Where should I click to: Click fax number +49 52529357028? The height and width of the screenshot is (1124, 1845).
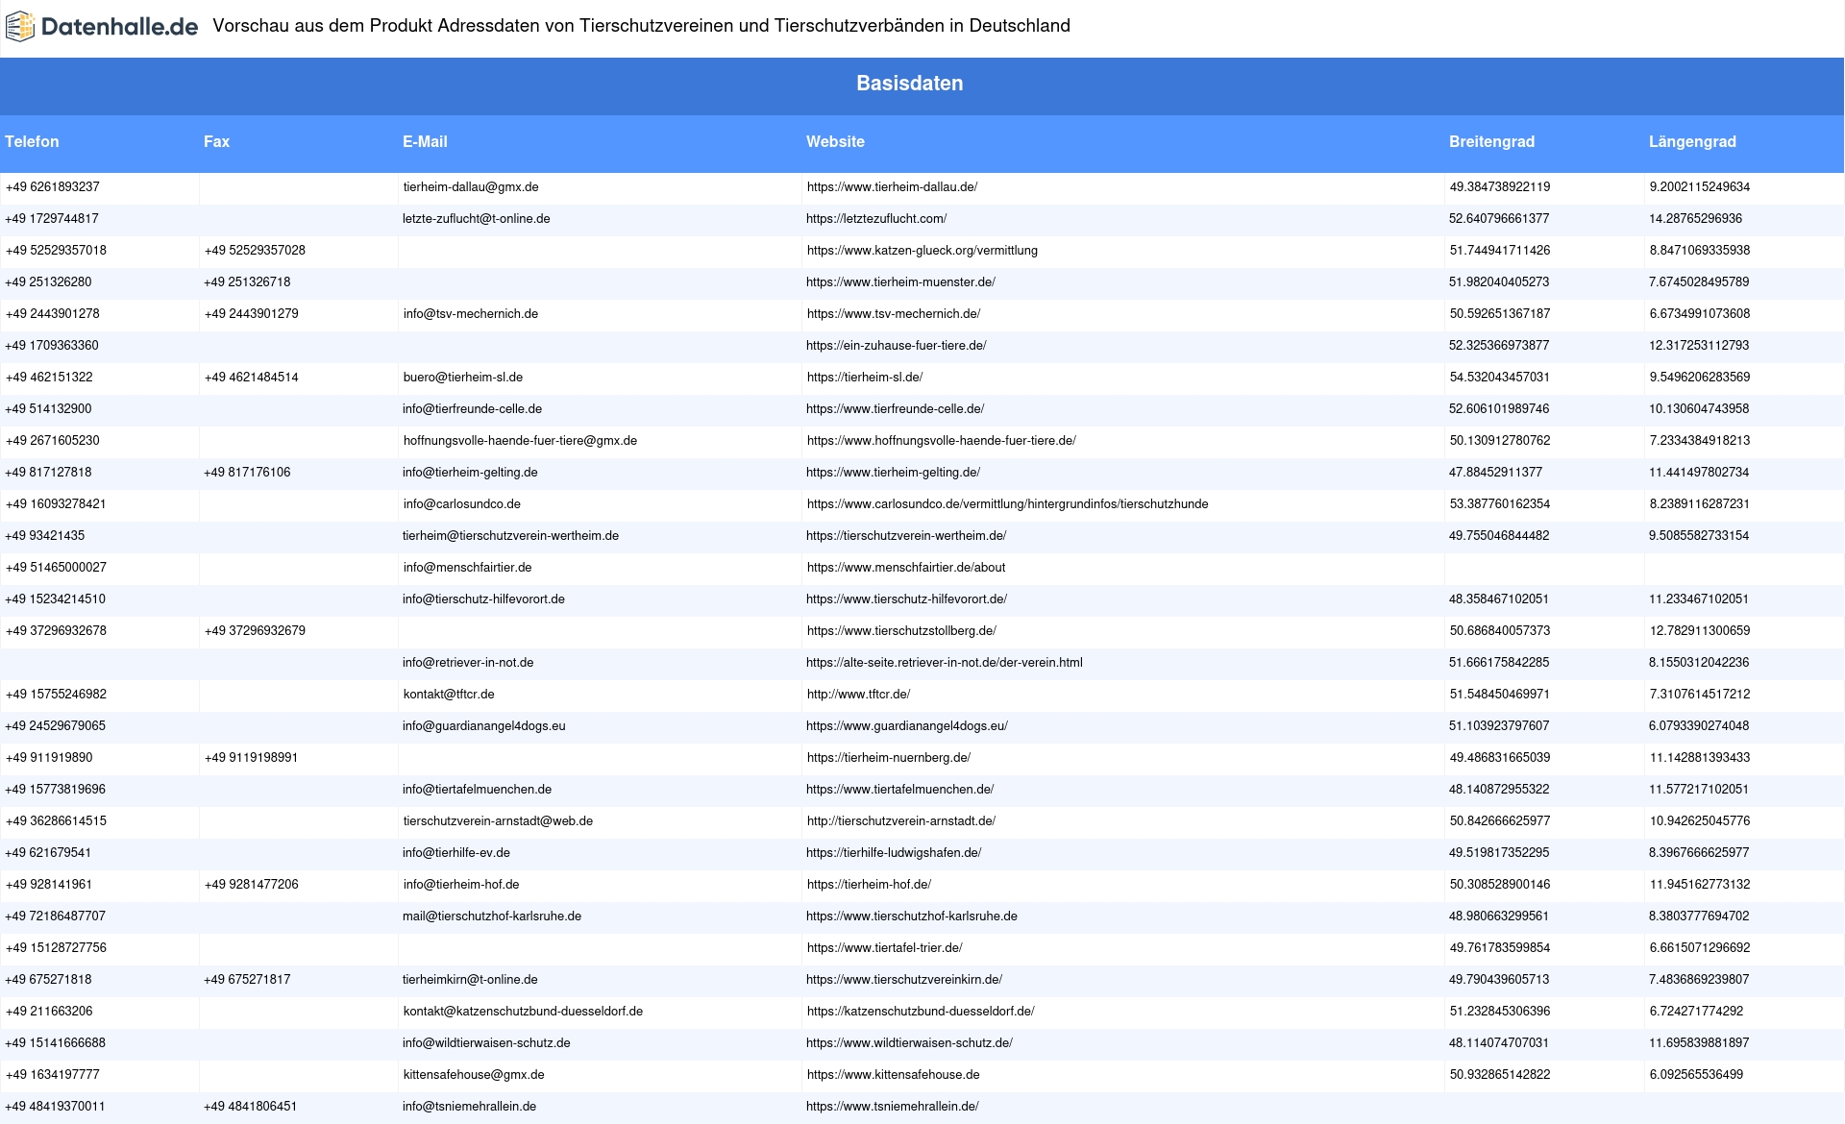(x=255, y=251)
